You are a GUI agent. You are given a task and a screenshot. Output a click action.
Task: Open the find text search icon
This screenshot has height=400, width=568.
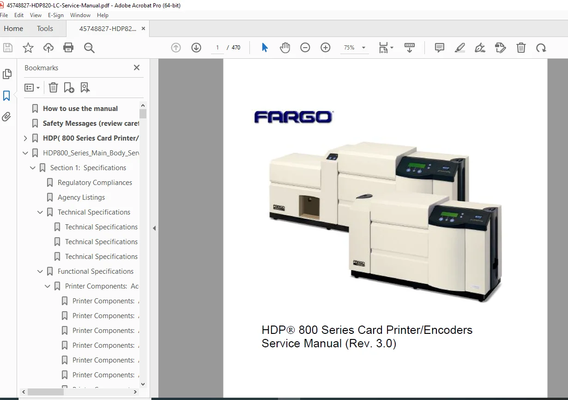89,48
